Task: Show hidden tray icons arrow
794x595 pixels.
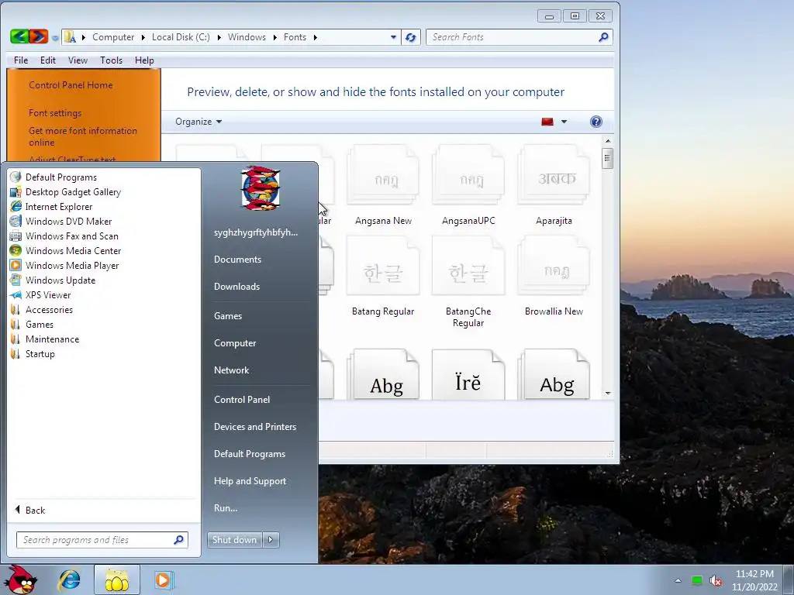Action: 678,580
